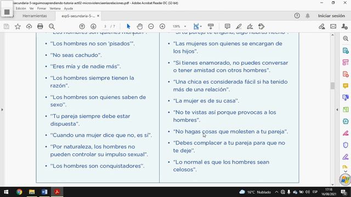
Task: Print the document with printer icon
Action: click(40, 27)
